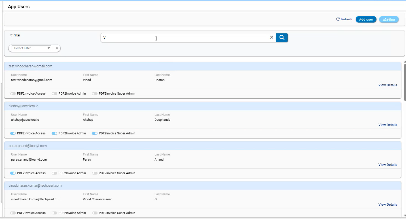This screenshot has height=219, width=406.
Task: Enable PDF2Invoice Access for test.vinodcharan@gmail.com
Action: click(x=13, y=93)
